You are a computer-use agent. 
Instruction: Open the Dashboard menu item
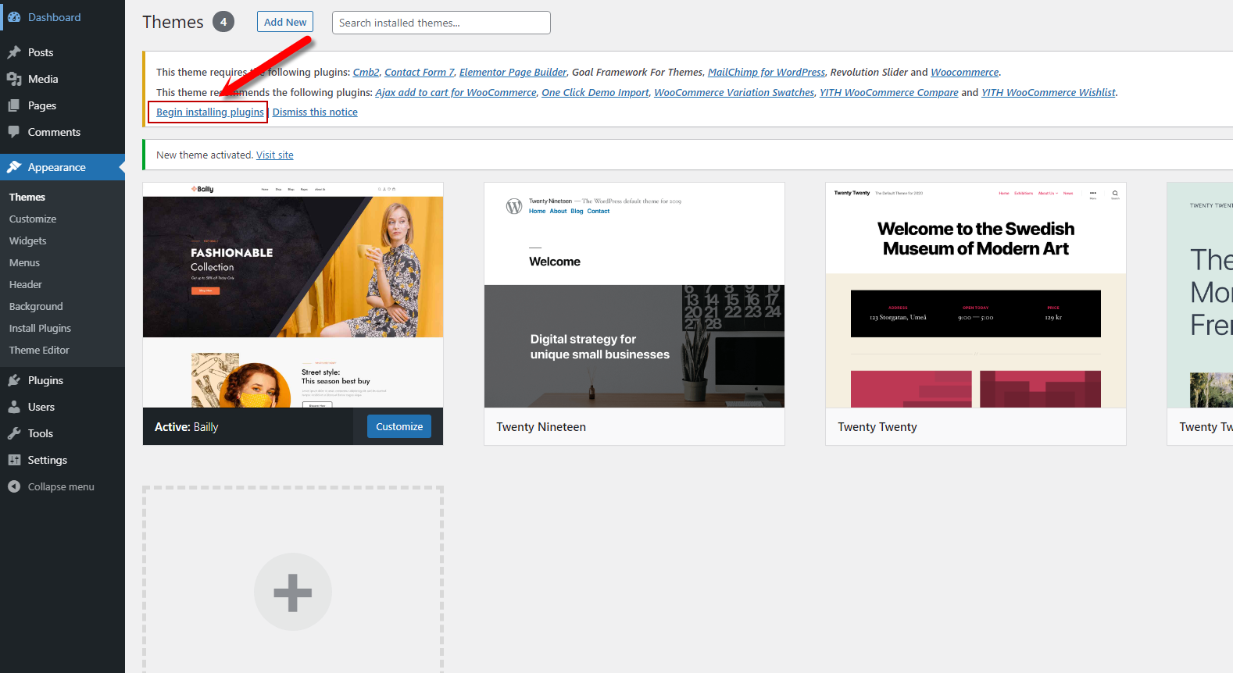click(x=63, y=17)
